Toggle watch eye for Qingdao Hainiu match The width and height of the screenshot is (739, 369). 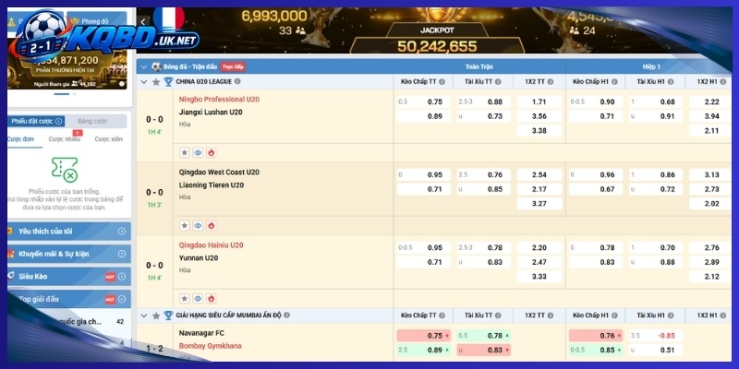(198, 298)
